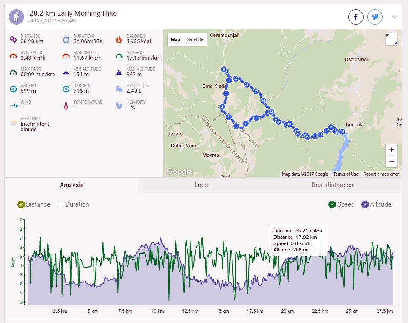Disable the Speed graph checkbox

pos(332,204)
